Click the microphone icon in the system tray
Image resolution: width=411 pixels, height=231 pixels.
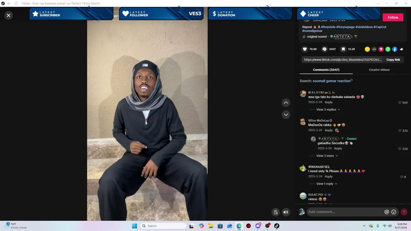coord(378,226)
